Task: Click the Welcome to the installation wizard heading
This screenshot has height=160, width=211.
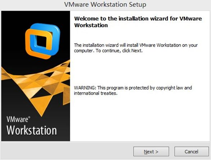Action: click(138, 22)
